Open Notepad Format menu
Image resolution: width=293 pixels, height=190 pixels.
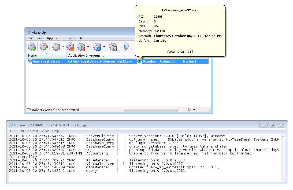pyautogui.click(x=33, y=131)
